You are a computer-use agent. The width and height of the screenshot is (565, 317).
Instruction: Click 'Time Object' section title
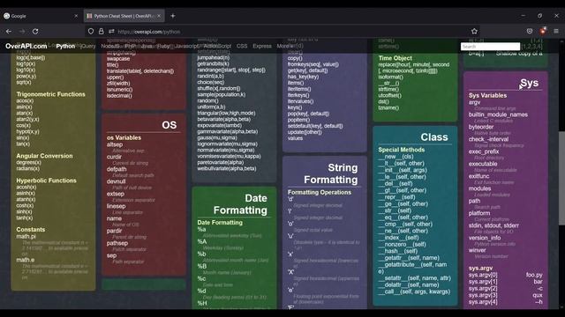pyautogui.click(x=395, y=58)
